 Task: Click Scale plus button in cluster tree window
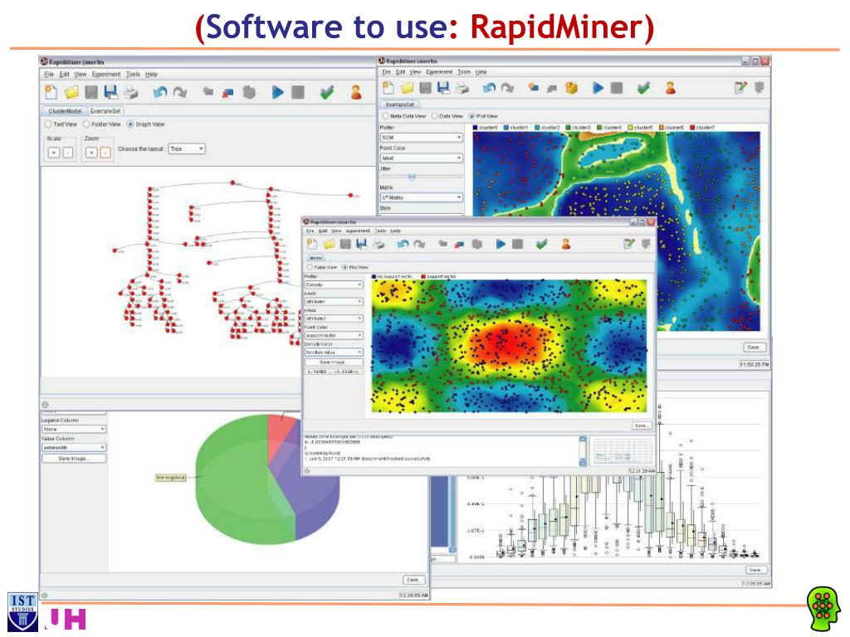pyautogui.click(x=54, y=153)
